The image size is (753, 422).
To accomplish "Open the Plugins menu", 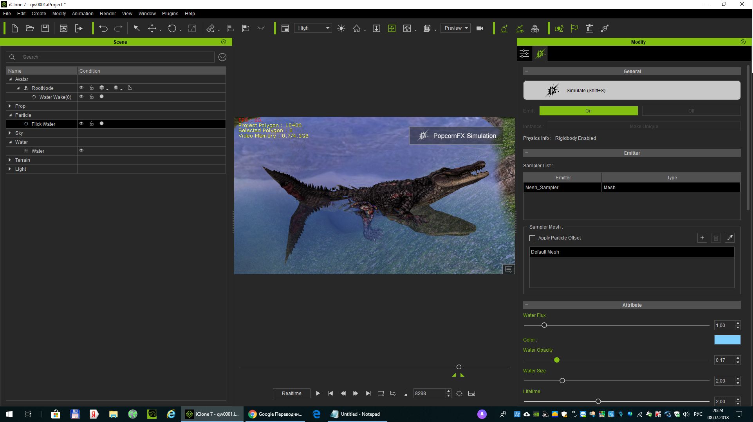I will click(x=170, y=13).
